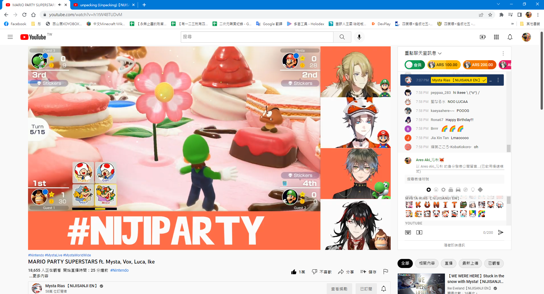This screenshot has height=294, width=544.
Task: Select the 直播 filter chip
Action: coord(449,263)
